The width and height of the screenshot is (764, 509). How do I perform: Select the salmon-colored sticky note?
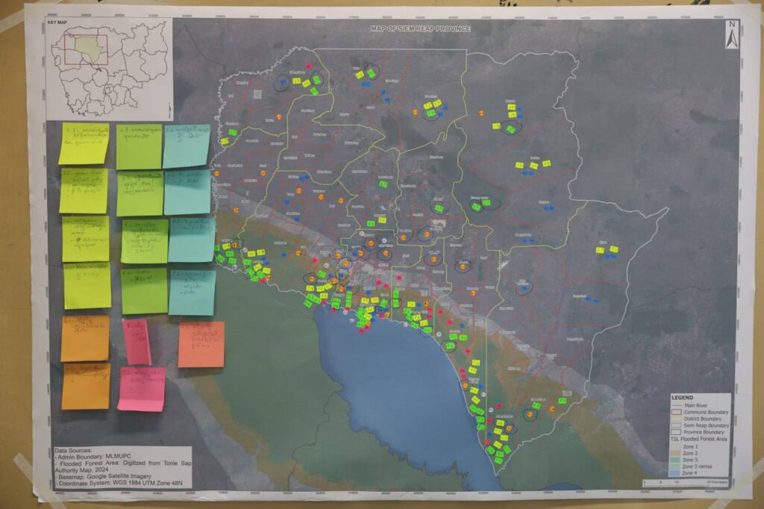pos(201,344)
